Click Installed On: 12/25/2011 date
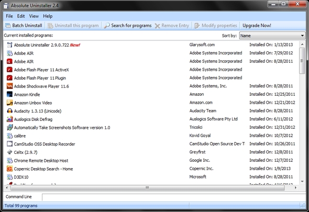The image size is (309, 212). coord(272,94)
